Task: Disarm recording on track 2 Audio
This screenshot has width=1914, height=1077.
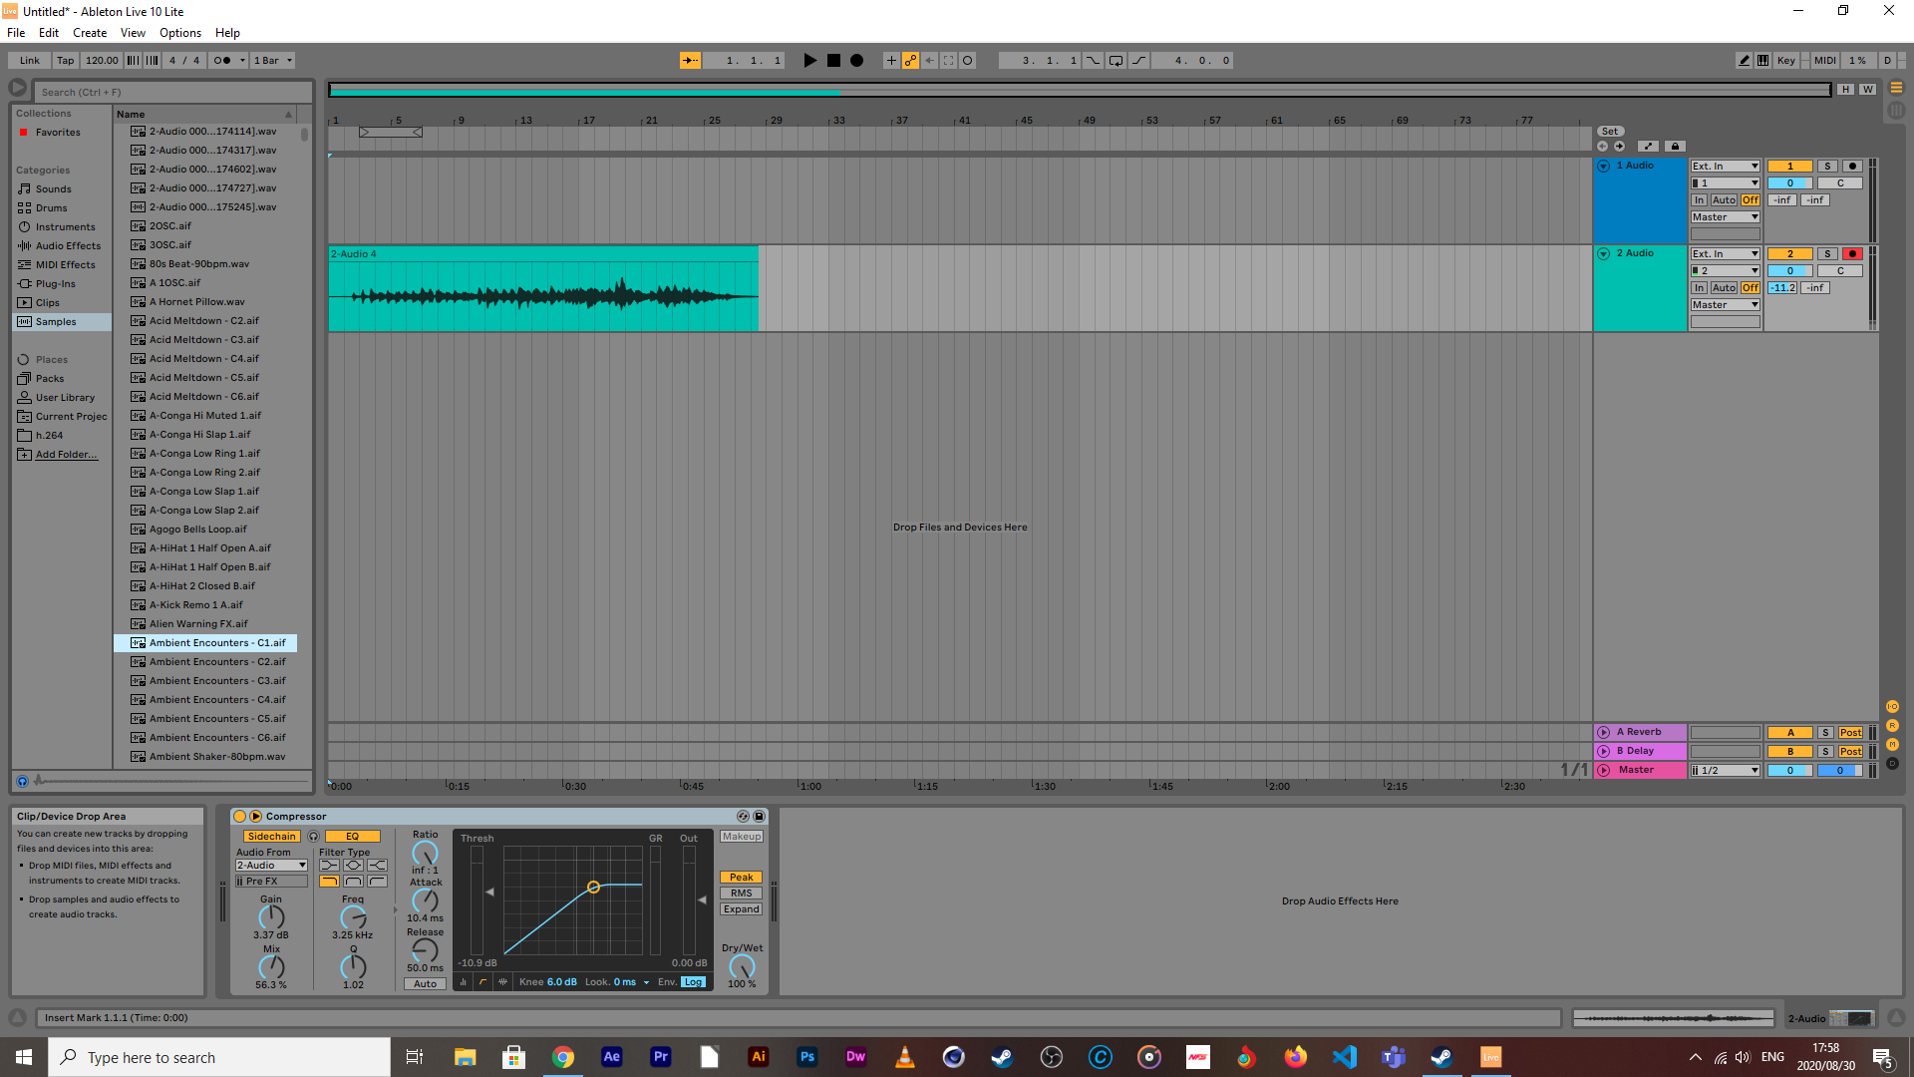Action: 1852,254
